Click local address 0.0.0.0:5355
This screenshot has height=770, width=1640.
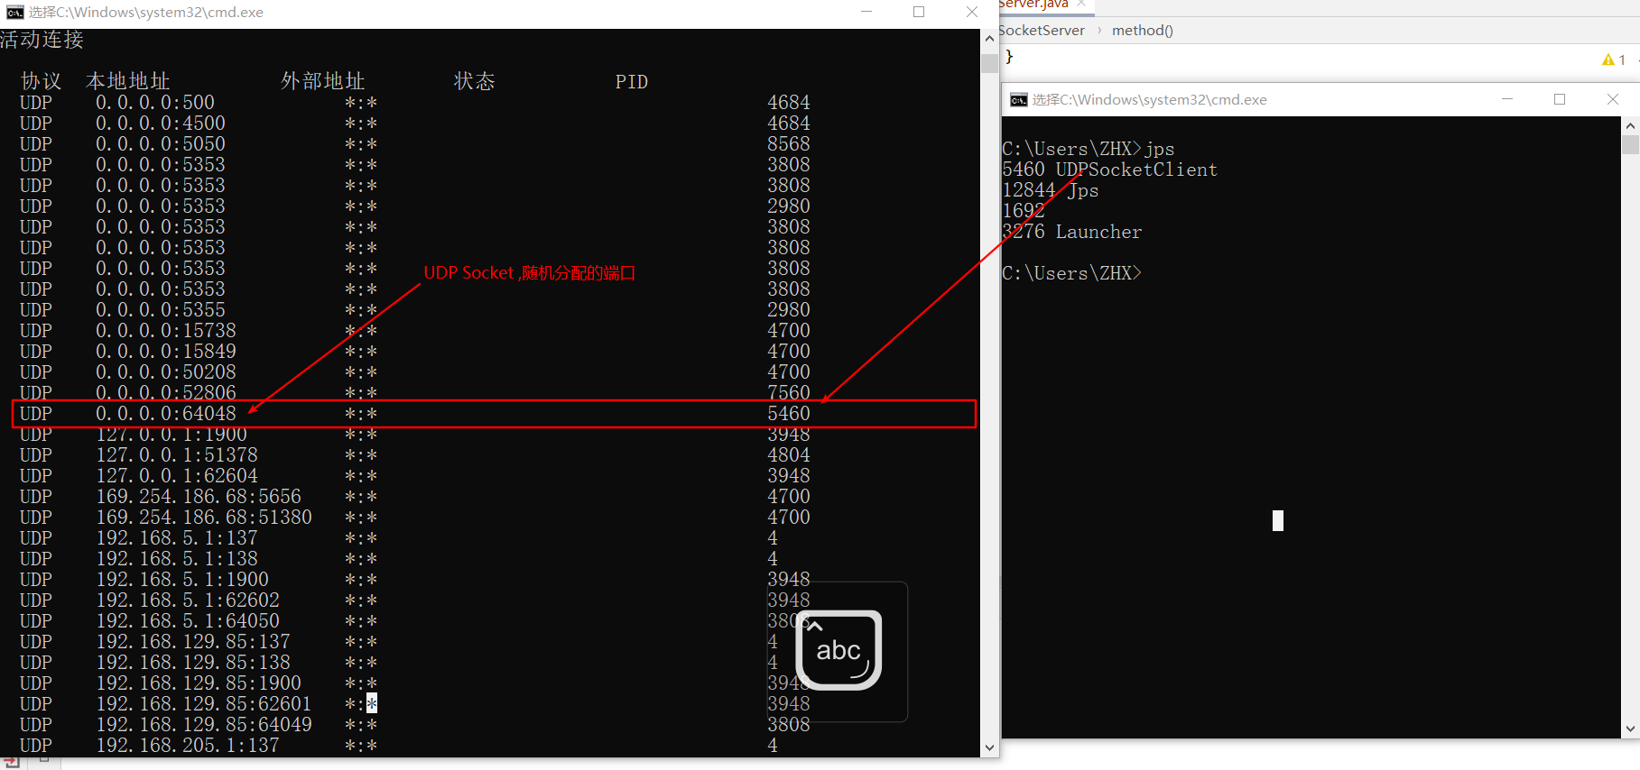pyautogui.click(x=161, y=310)
